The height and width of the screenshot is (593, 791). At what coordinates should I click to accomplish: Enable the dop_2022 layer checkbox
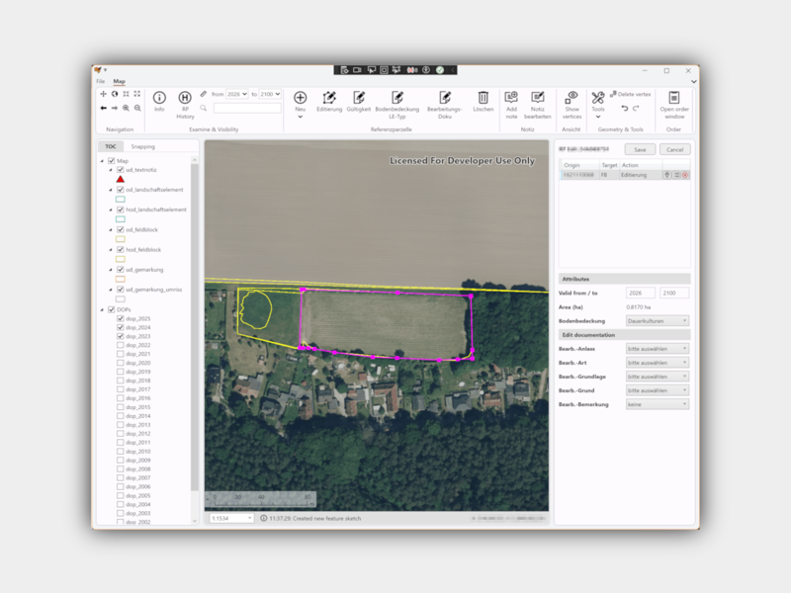click(x=120, y=345)
